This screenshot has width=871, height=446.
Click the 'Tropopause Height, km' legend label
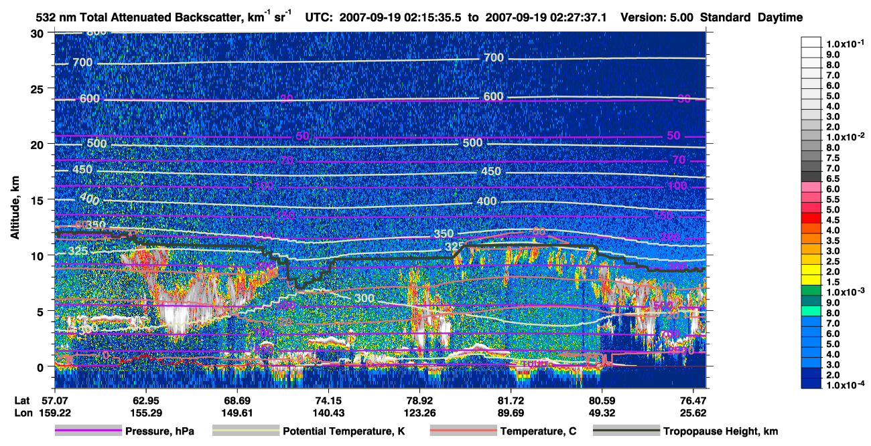click(720, 431)
